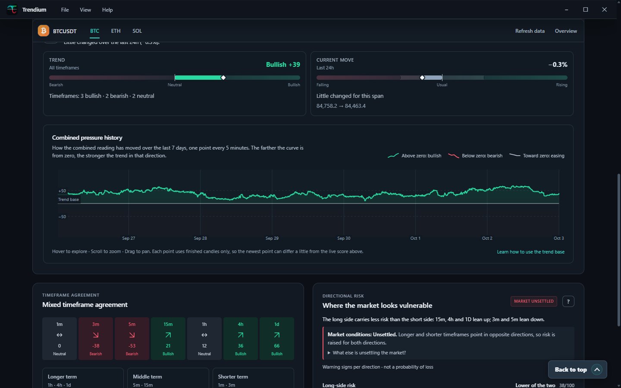Viewport: 621px width, 388px height.
Task: Click the Toward zero: easing legend entry
Action: point(537,156)
